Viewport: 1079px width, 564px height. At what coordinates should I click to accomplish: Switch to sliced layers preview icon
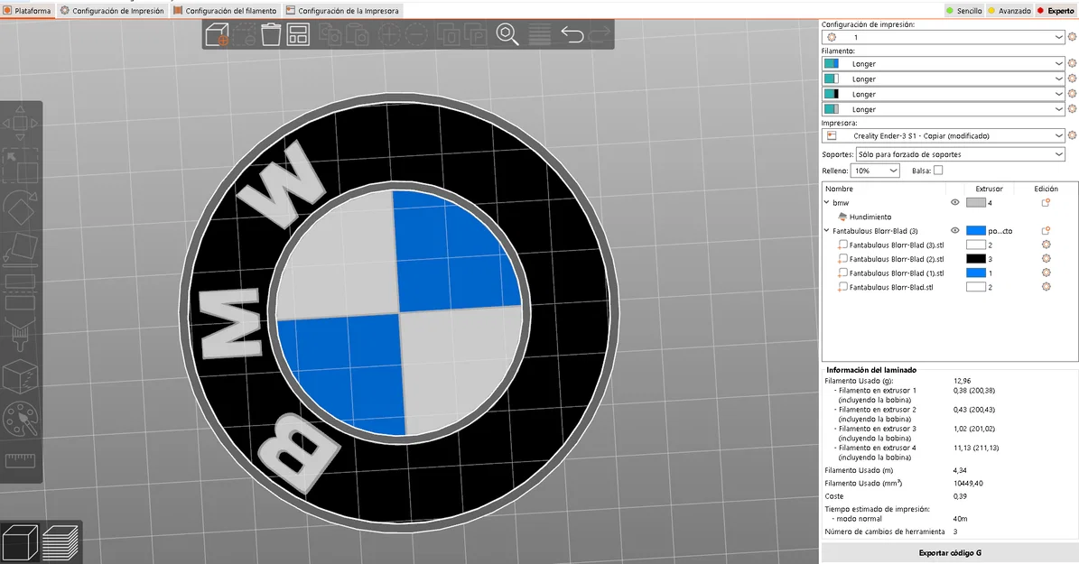(x=60, y=542)
